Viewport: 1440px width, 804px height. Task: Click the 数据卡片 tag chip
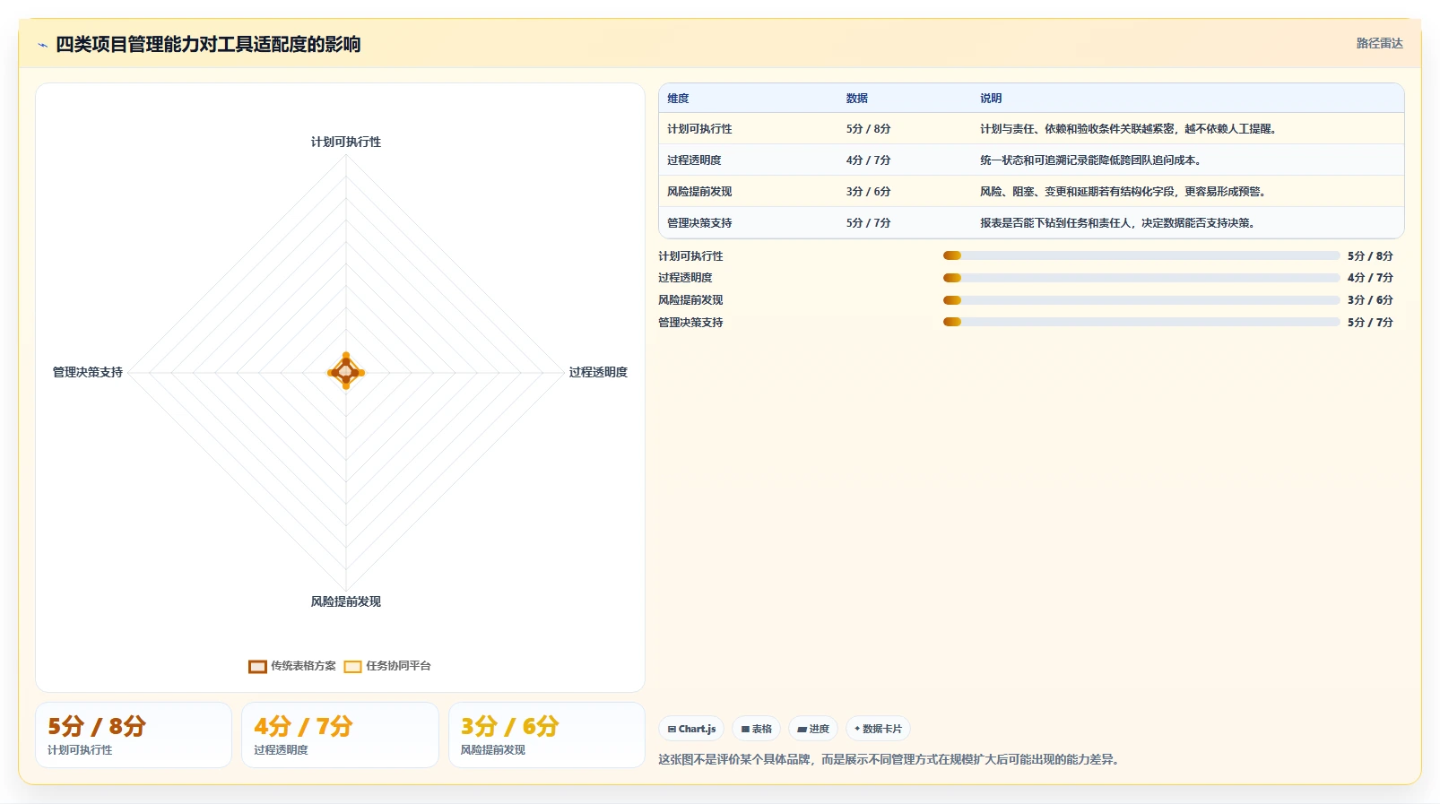[878, 729]
